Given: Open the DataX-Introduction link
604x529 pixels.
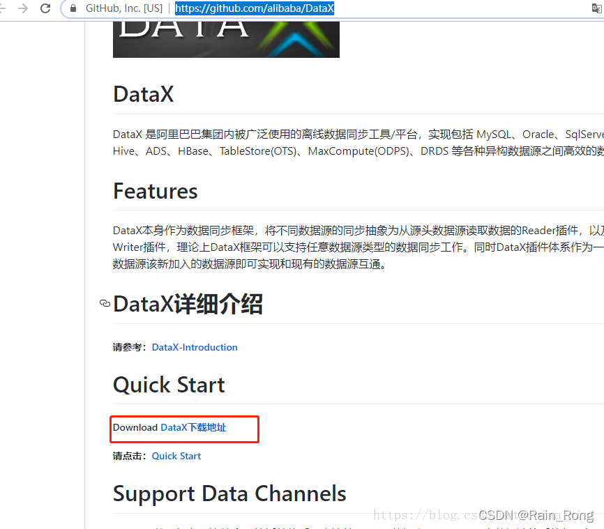Looking at the screenshot, I should [x=195, y=347].
